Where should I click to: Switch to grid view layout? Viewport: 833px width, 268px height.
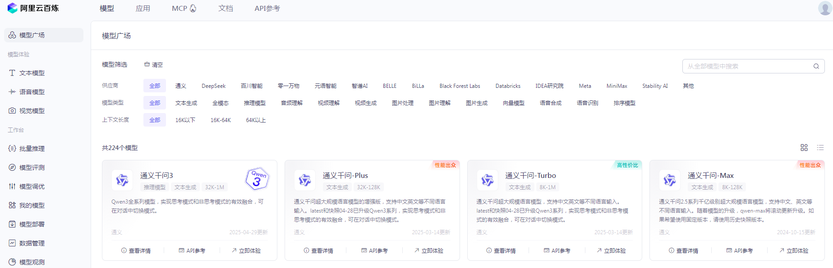(804, 148)
